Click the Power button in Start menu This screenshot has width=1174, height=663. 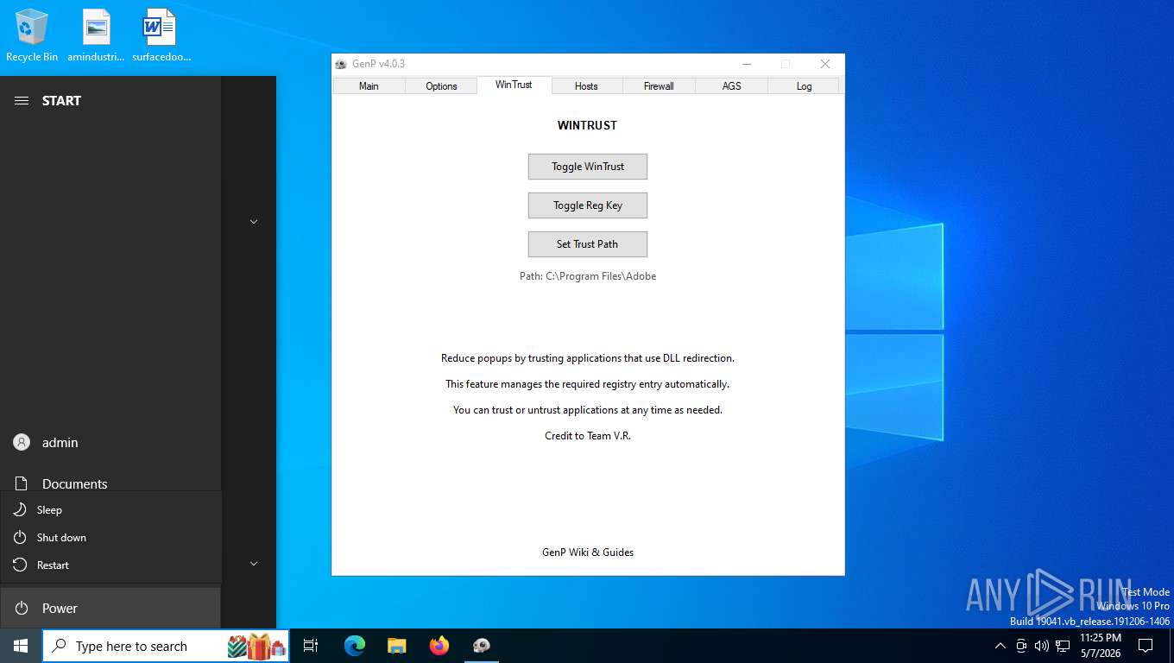(x=110, y=608)
